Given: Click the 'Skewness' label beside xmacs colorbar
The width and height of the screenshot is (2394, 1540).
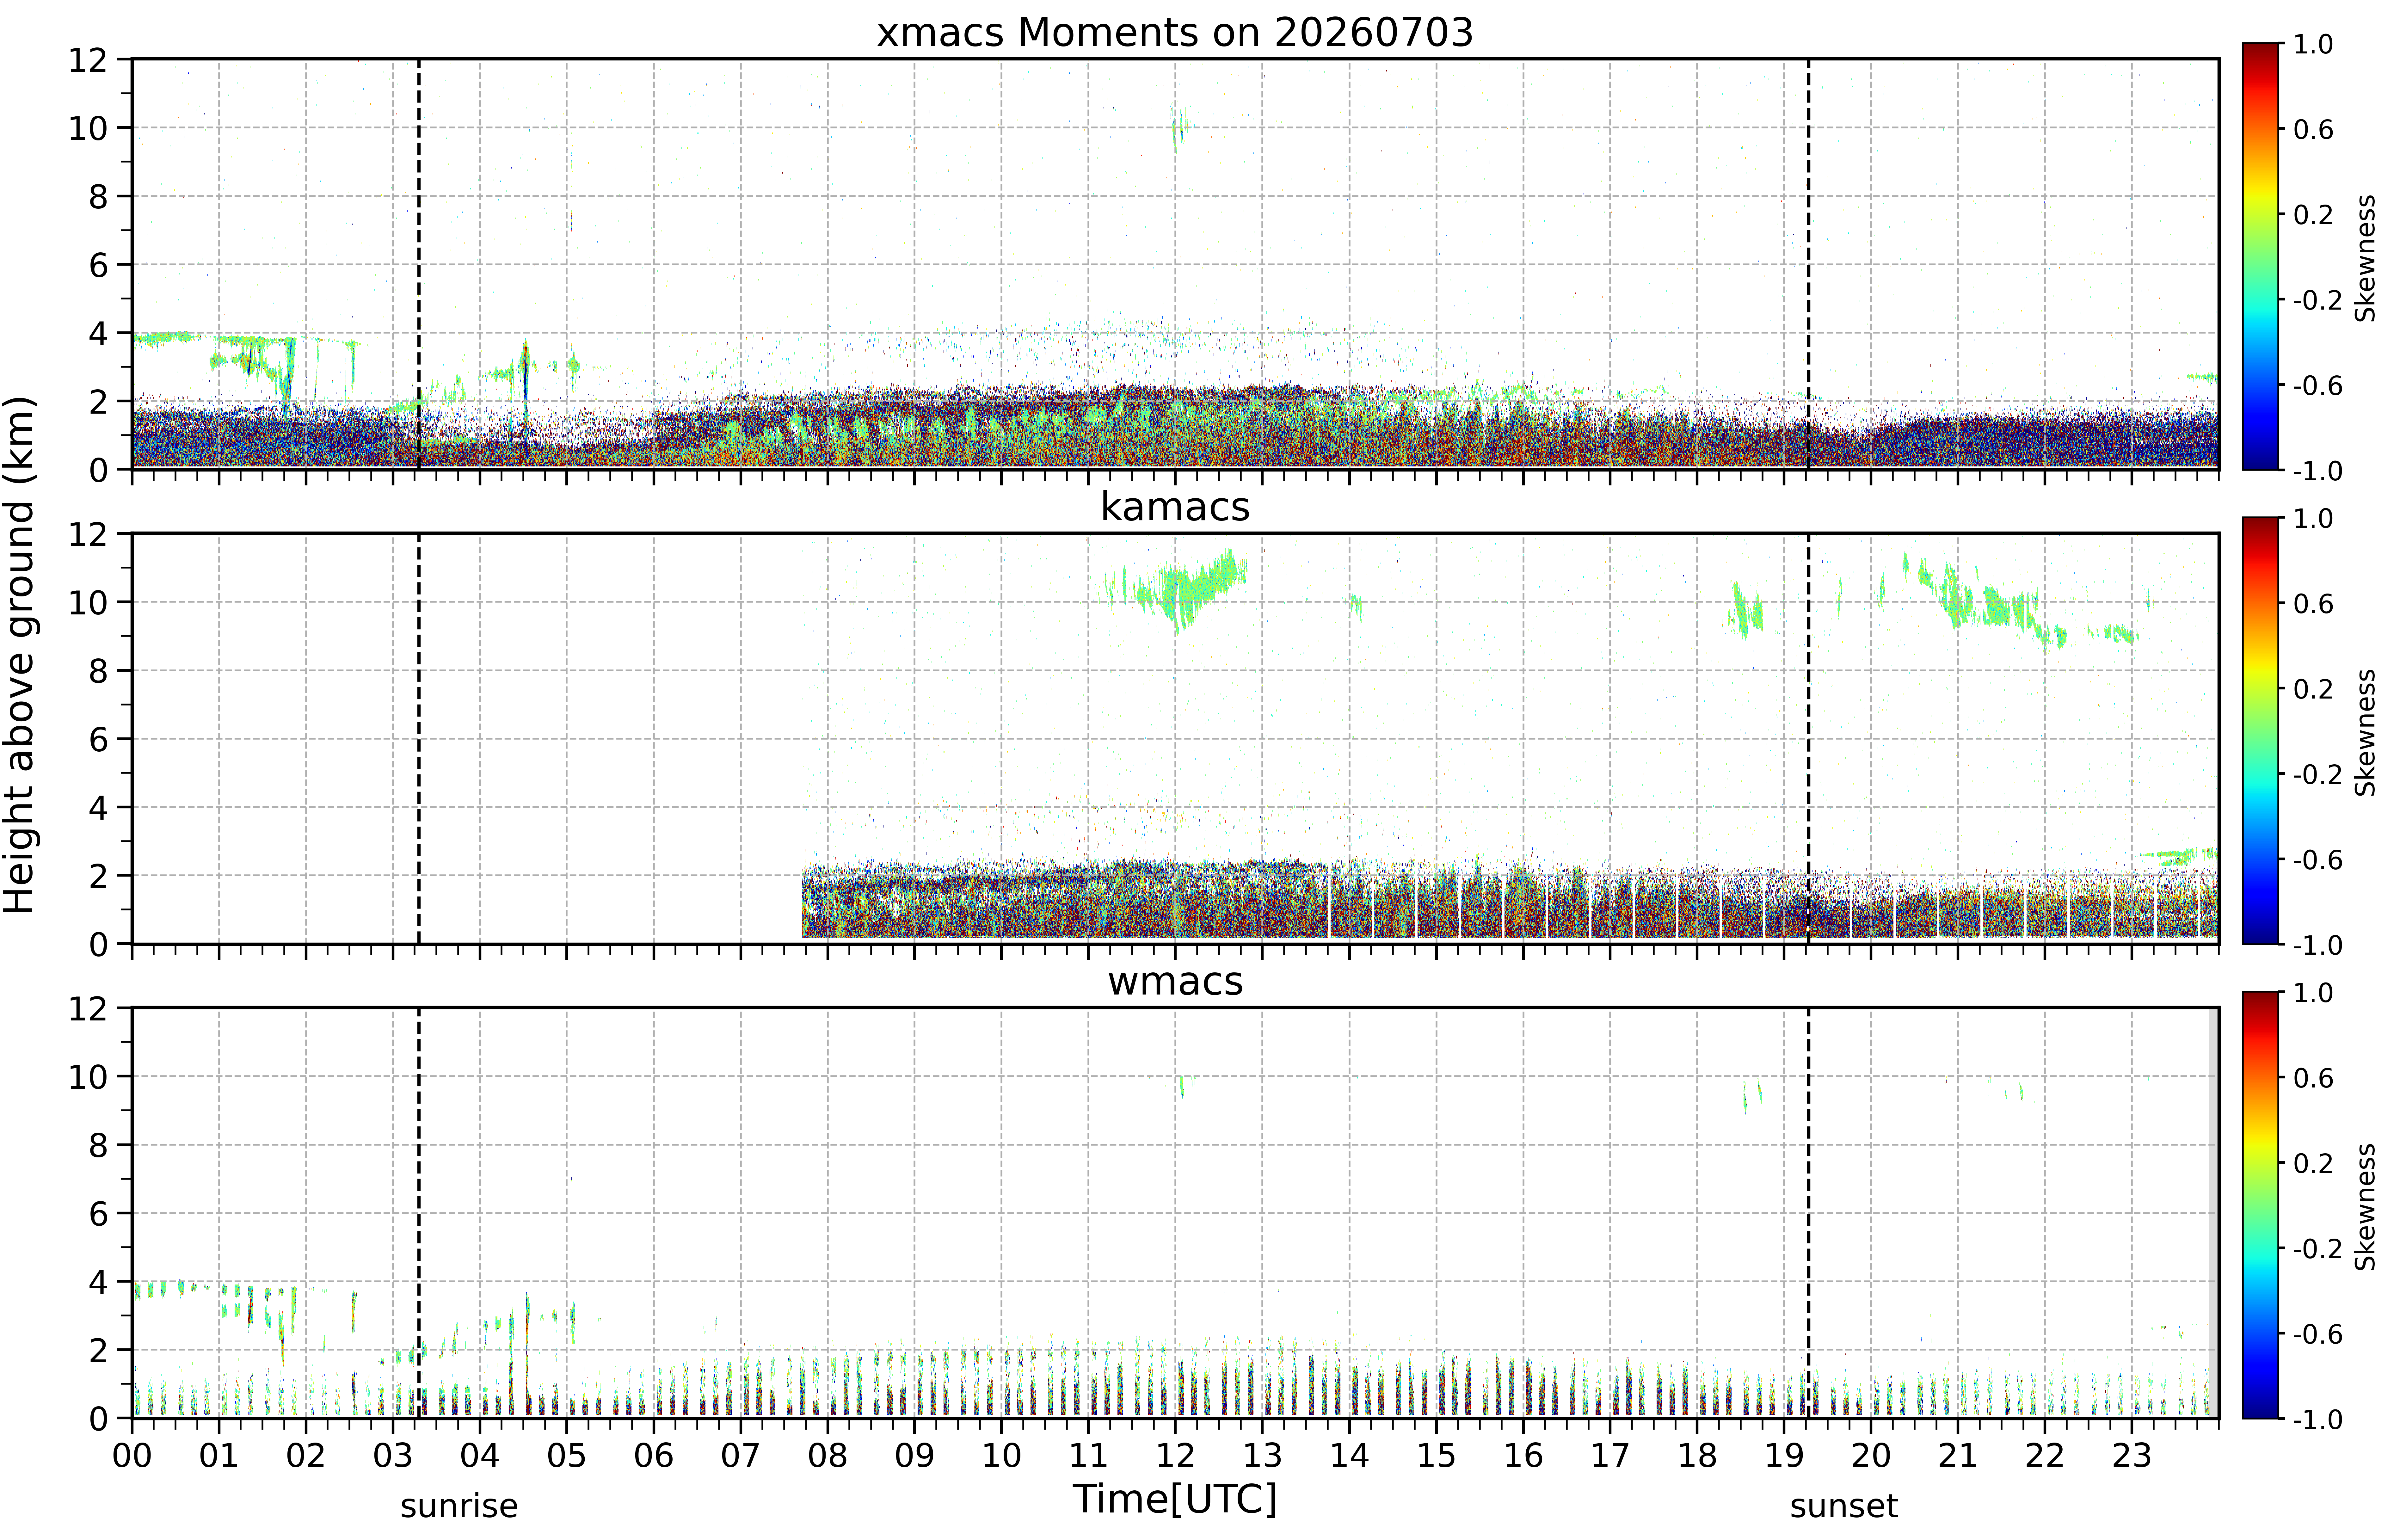Looking at the screenshot, I should click(2365, 258).
